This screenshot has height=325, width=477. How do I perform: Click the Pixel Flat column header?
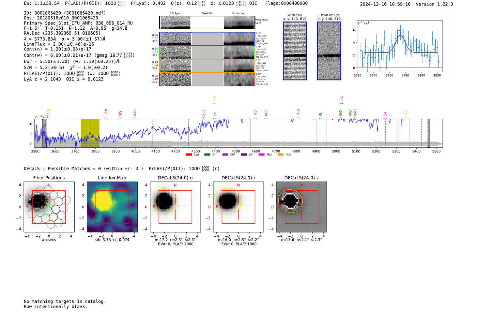click(207, 13)
